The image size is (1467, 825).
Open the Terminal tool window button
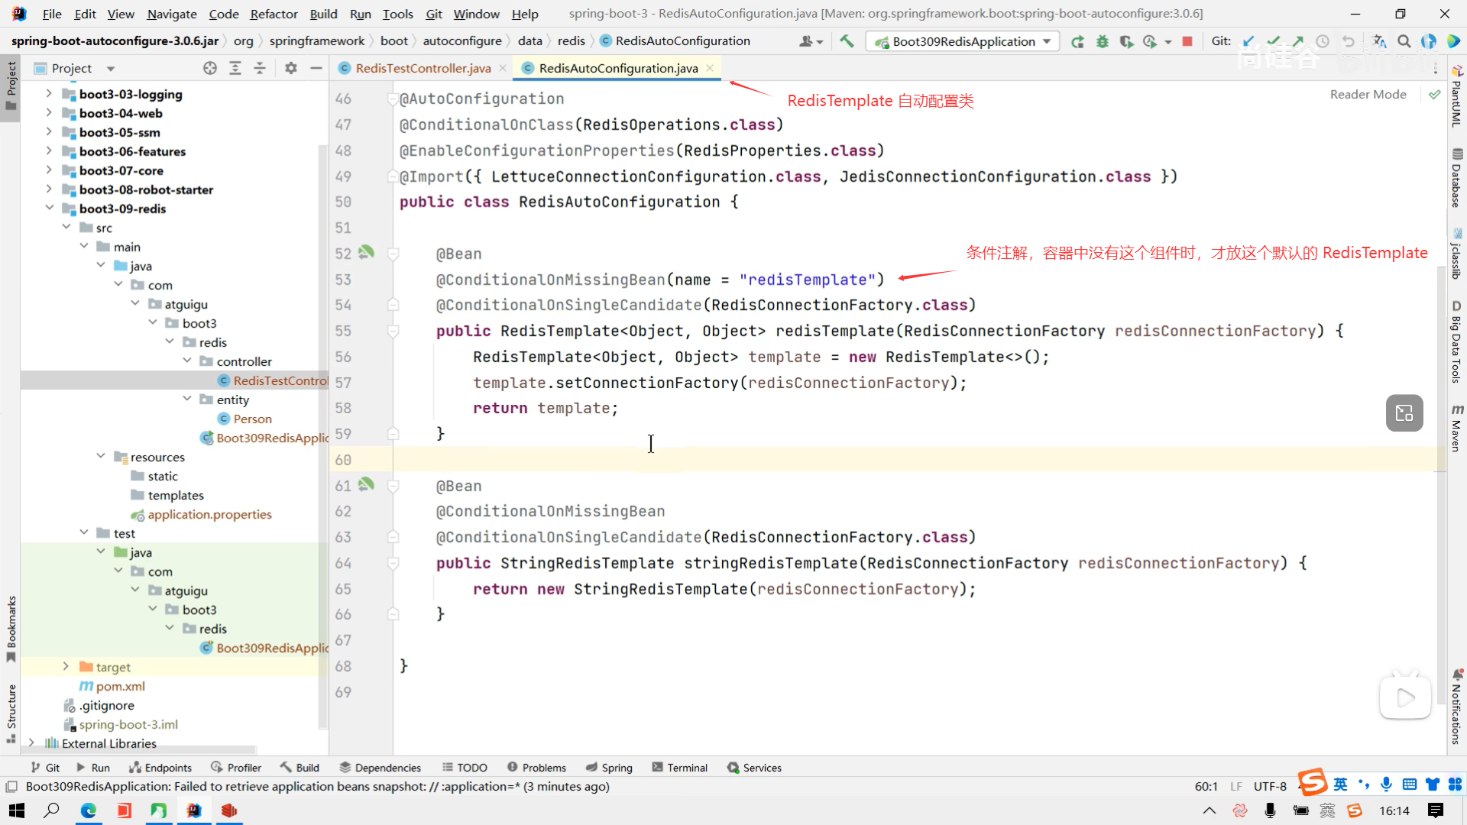pos(679,768)
